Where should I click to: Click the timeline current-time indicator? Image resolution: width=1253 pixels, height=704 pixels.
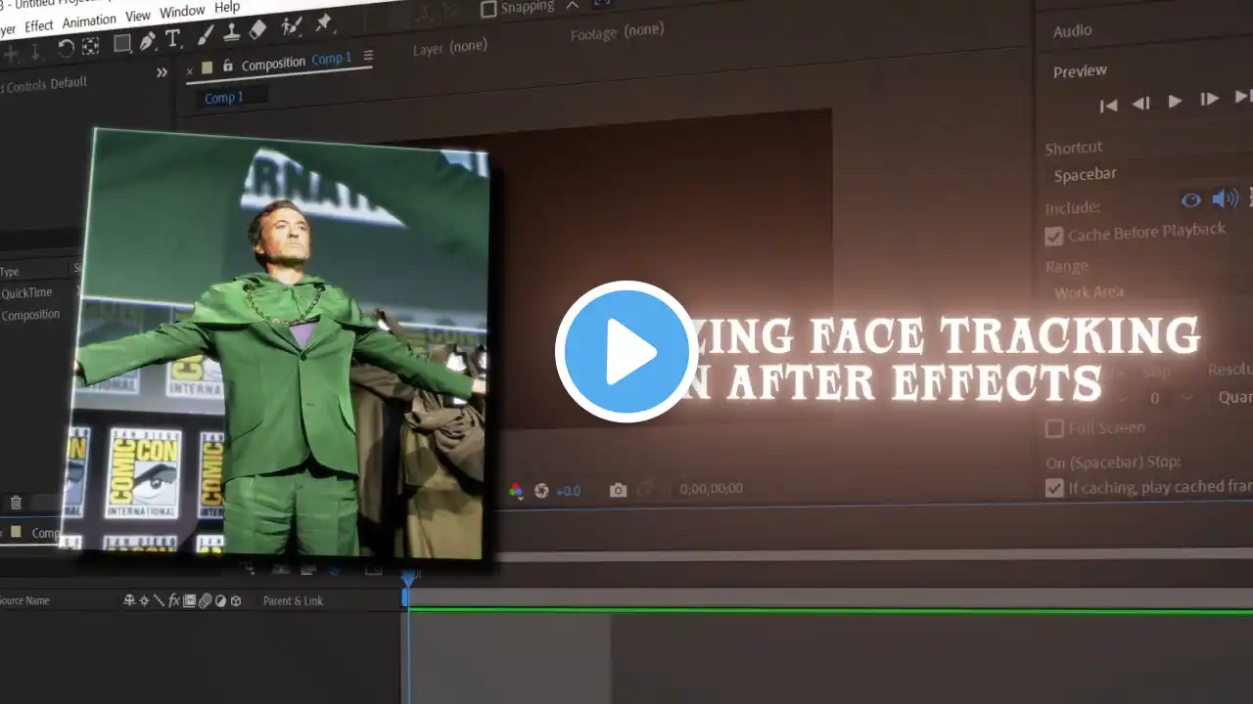(x=407, y=580)
